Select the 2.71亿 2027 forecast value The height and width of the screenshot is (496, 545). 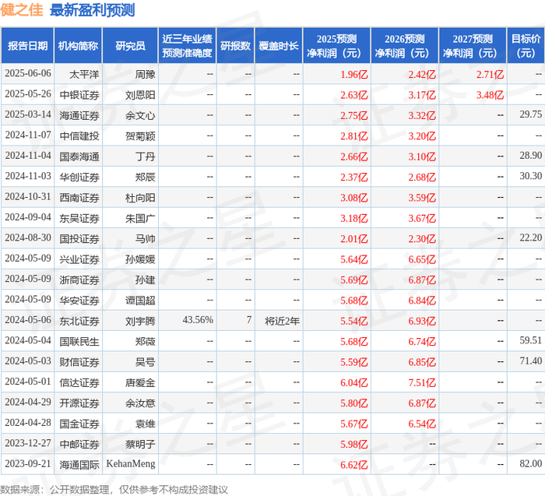pyautogui.click(x=490, y=75)
